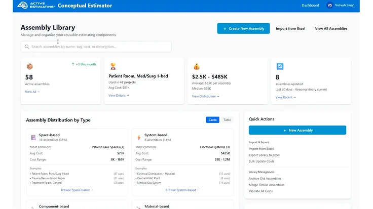This screenshot has width=373, height=209.
Task: Click the refresh icon on assemblies updated card
Action: pyautogui.click(x=280, y=66)
